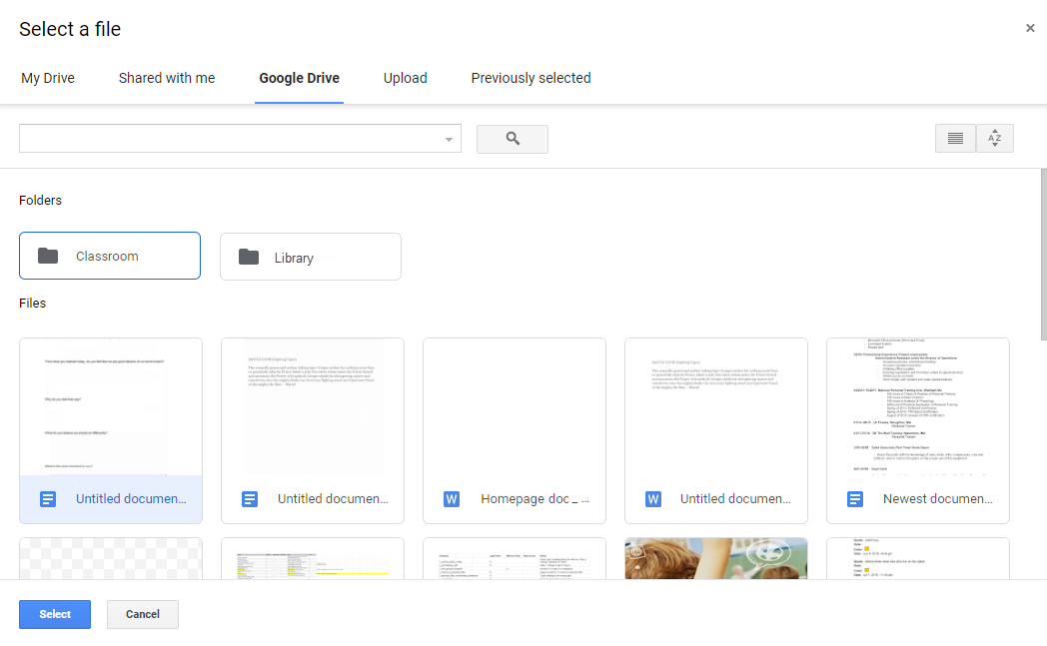Click the A-Z sort icon
1047x646 pixels.
(994, 138)
